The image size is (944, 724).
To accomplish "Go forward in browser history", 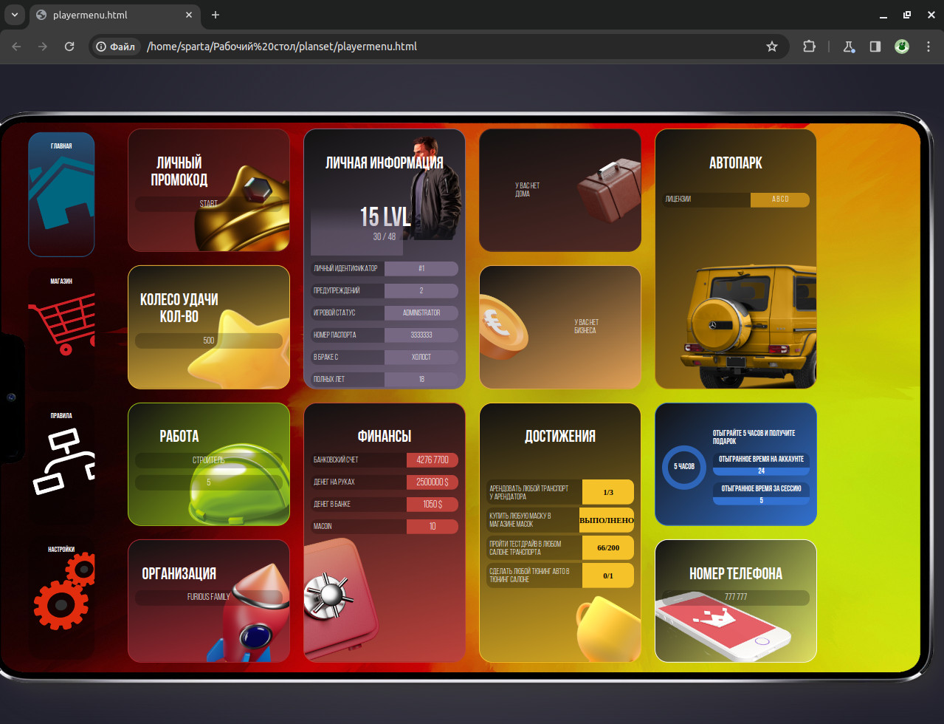I will coord(43,47).
